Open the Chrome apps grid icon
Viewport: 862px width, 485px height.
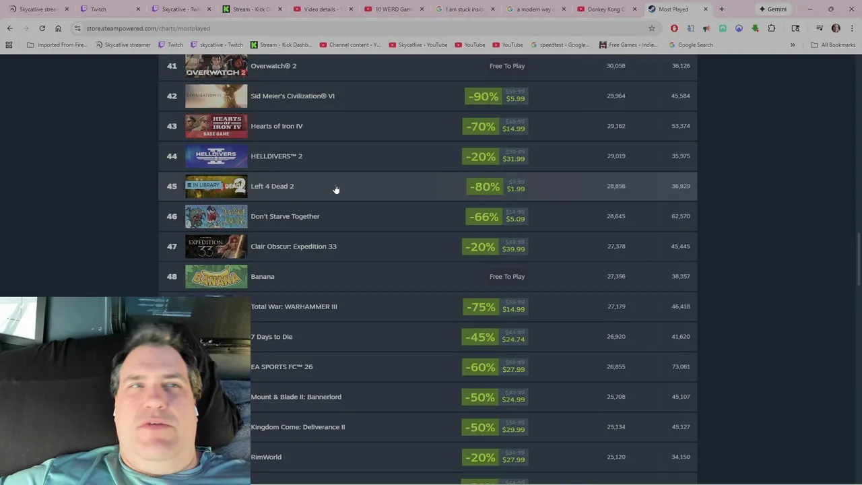pyautogui.click(x=9, y=44)
